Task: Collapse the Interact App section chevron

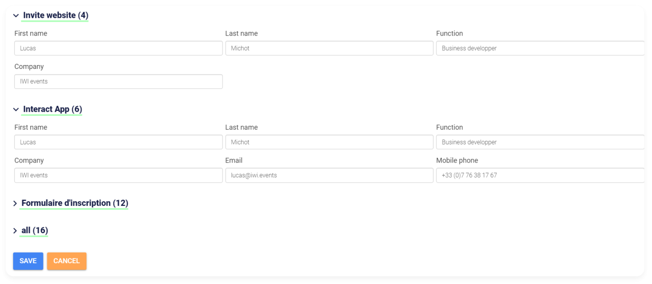Action: [x=16, y=110]
